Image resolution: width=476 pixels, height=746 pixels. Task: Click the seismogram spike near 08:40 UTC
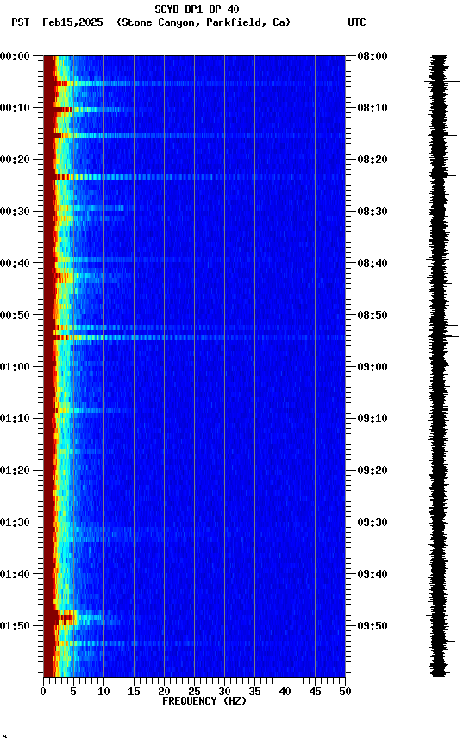pos(442,262)
